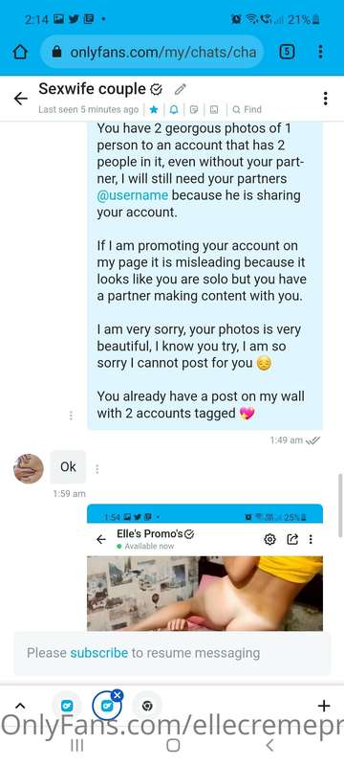
Task: Open the chat header three-dot options
Action: (325, 99)
